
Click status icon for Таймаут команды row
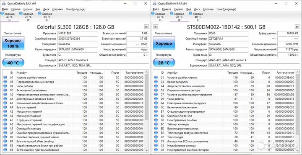[156, 124]
